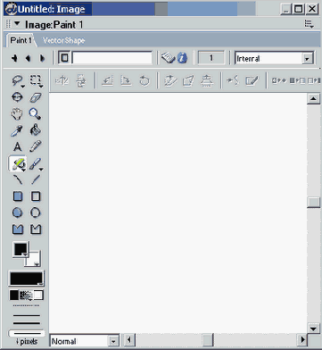
Task: Collapse the Image:Paint 1 panel triangle
Action: click(x=17, y=23)
